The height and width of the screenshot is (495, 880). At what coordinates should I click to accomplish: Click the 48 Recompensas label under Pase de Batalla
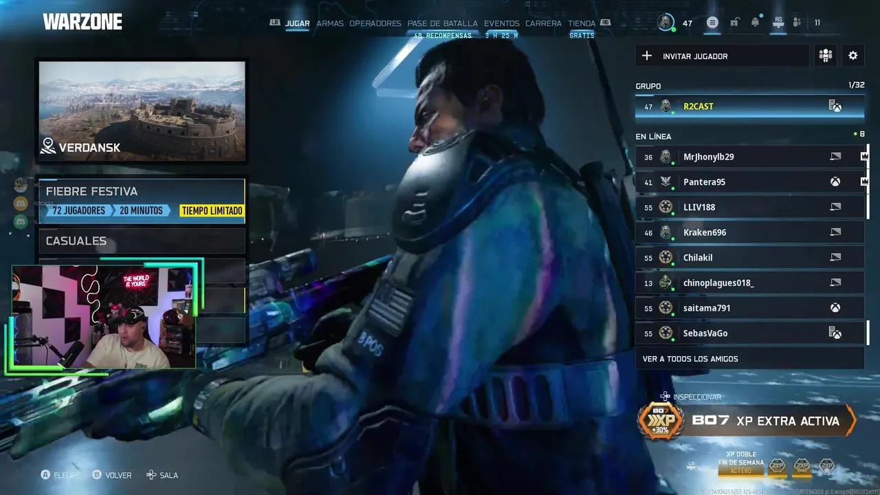[443, 35]
